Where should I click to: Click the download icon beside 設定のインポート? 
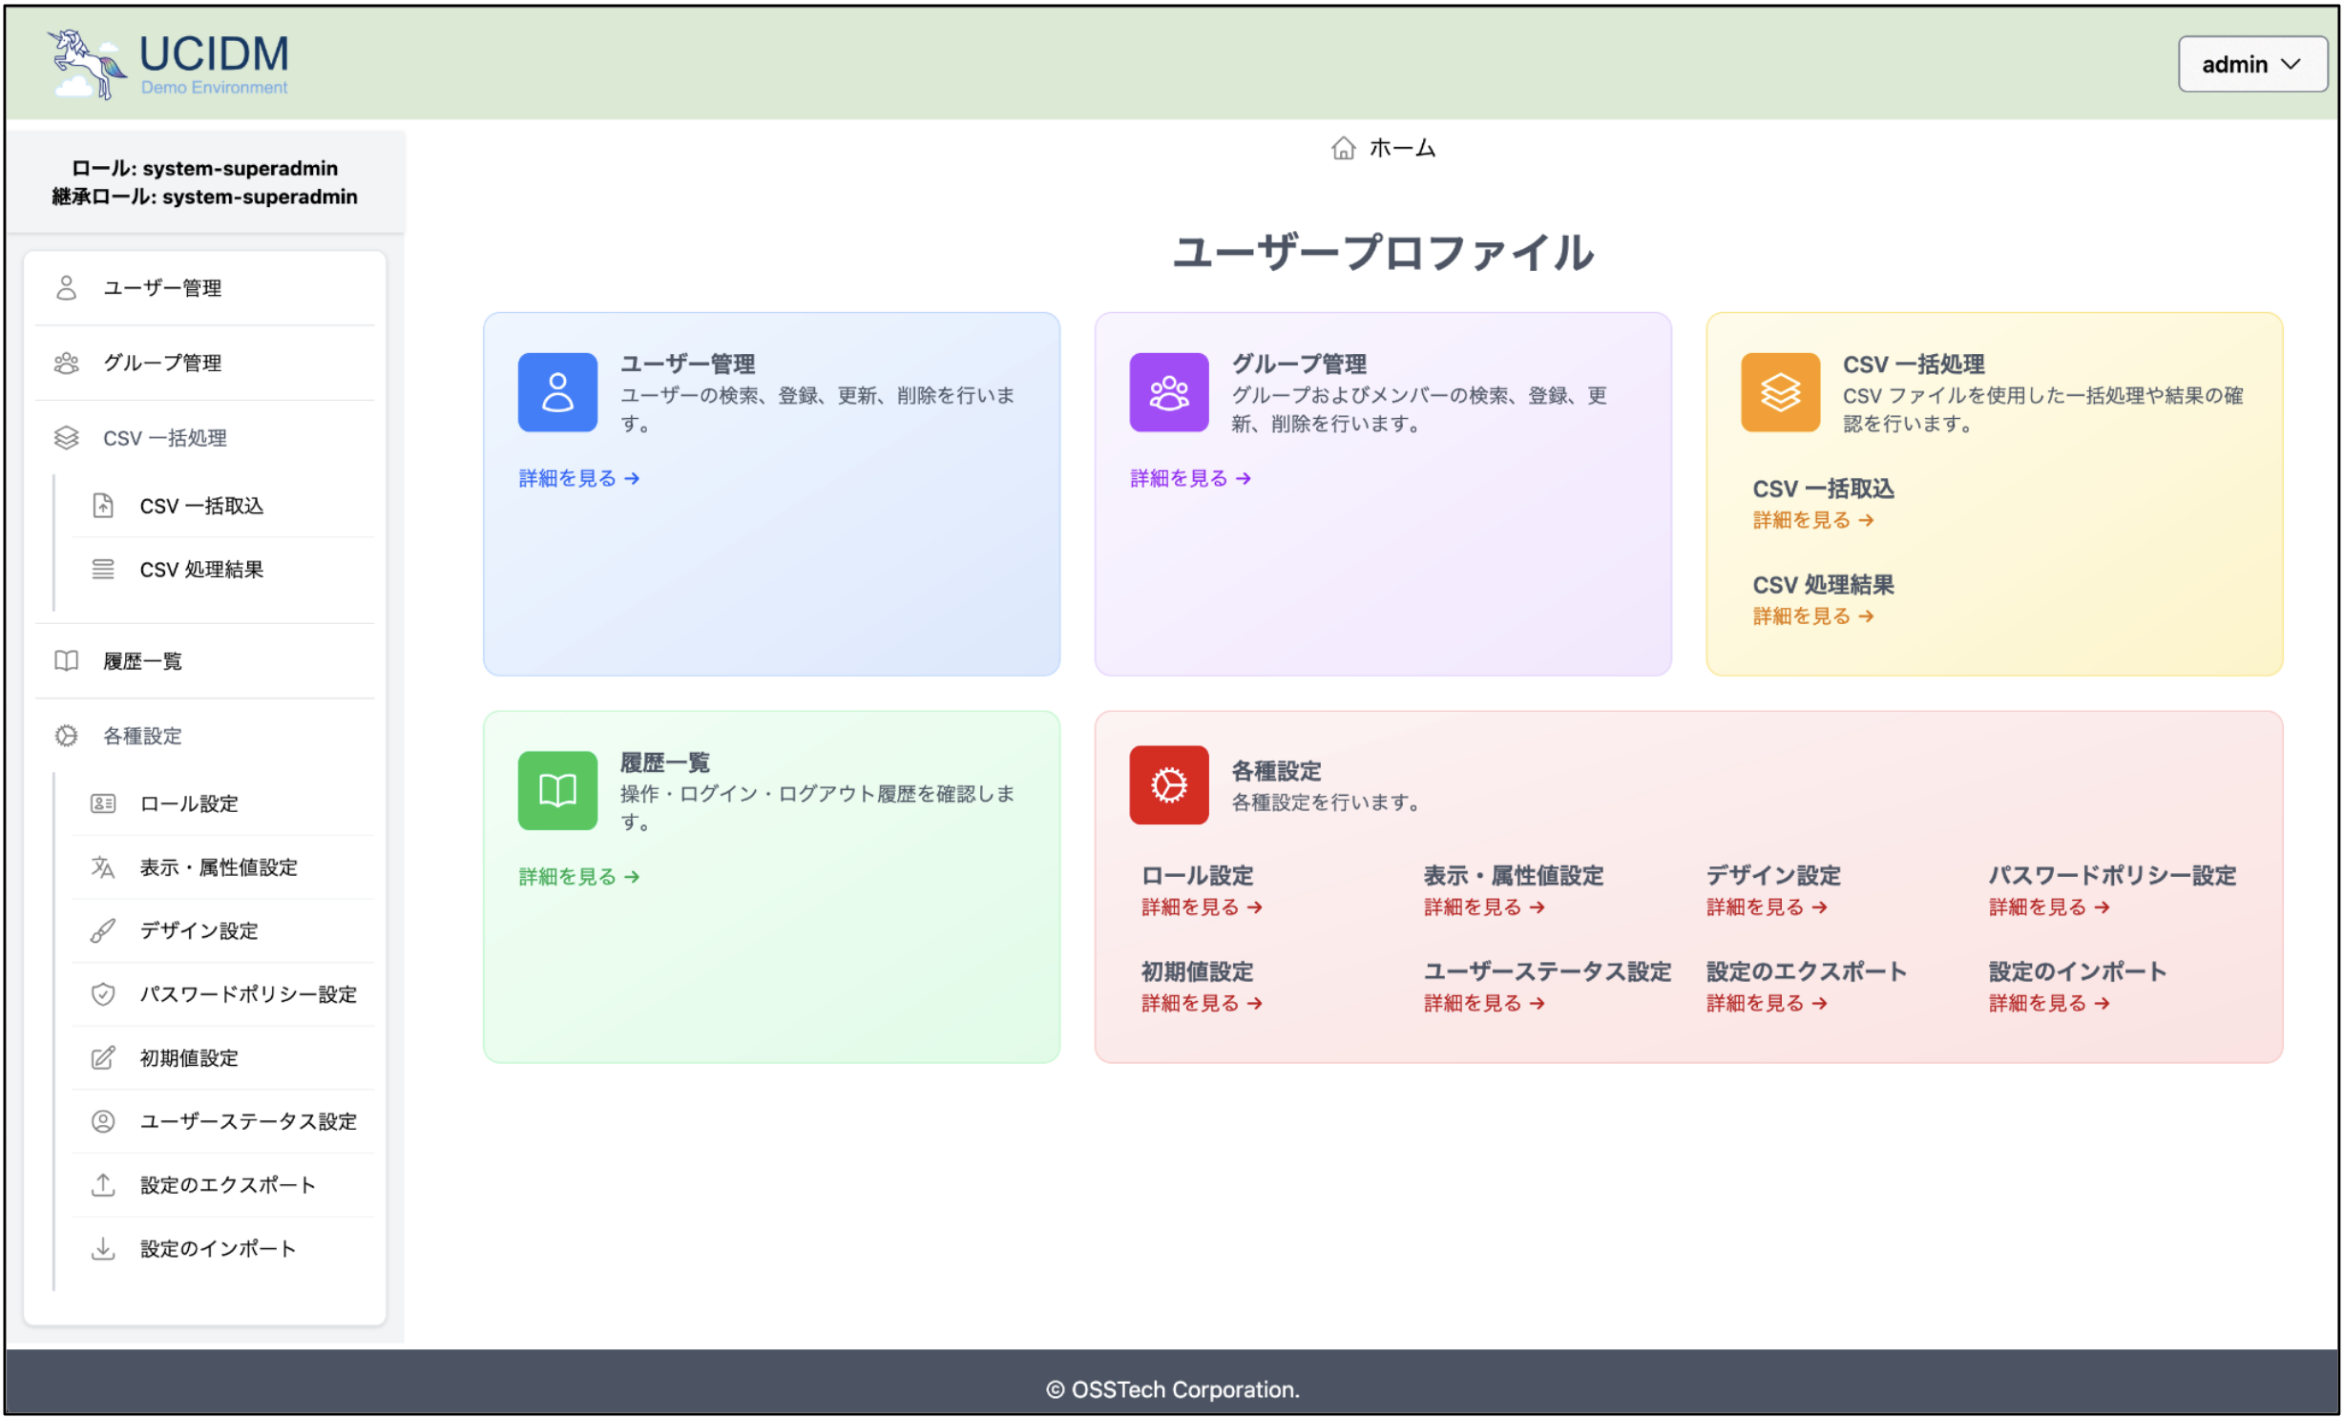click(103, 1249)
